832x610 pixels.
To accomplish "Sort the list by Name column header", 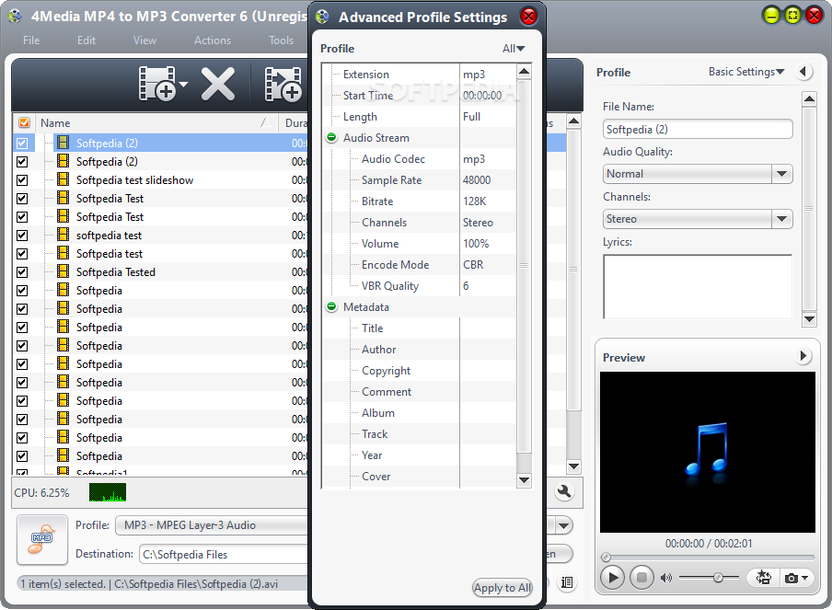I will pyautogui.click(x=156, y=123).
